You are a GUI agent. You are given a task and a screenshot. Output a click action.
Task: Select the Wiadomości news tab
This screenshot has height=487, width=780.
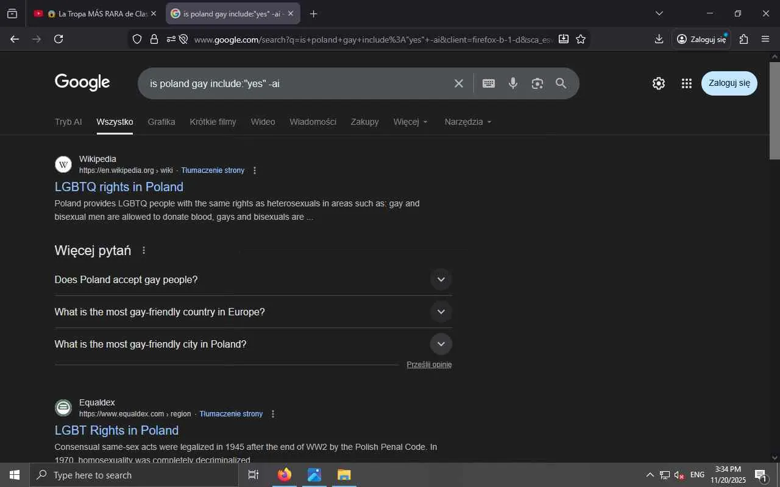[x=313, y=122]
